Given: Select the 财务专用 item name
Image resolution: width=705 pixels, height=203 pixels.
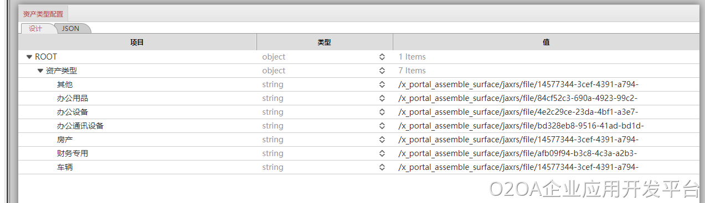Looking at the screenshot, I should [x=73, y=153].
